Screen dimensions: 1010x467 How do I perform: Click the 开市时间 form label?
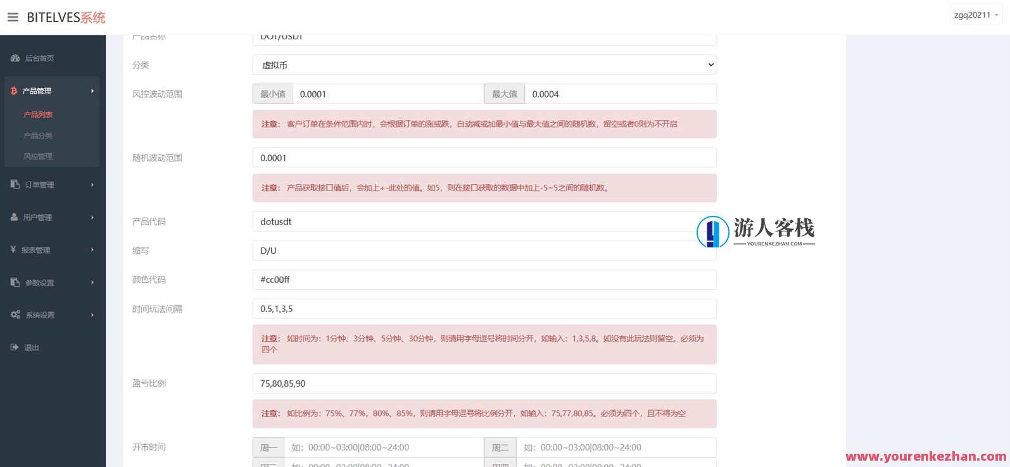click(149, 447)
